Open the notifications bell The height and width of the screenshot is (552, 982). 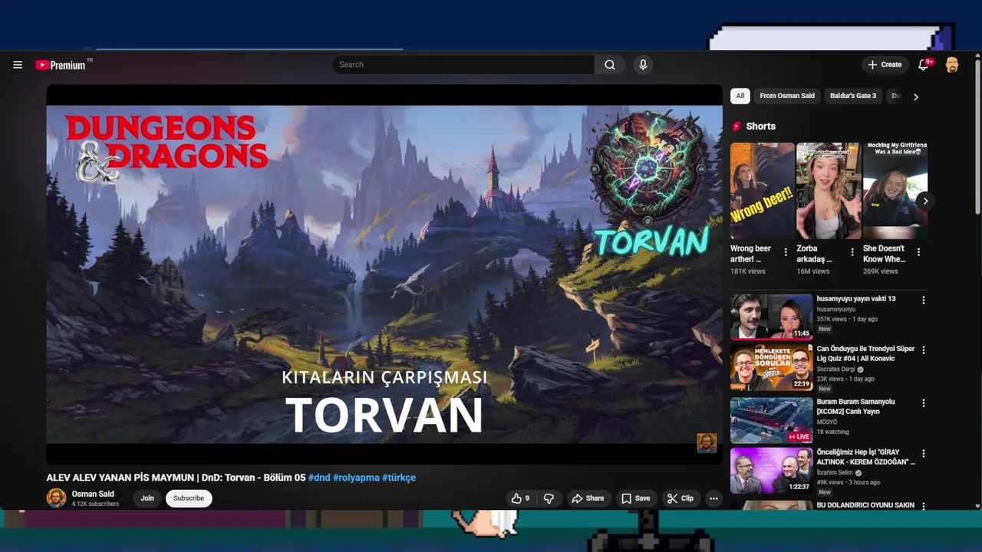[x=924, y=65]
